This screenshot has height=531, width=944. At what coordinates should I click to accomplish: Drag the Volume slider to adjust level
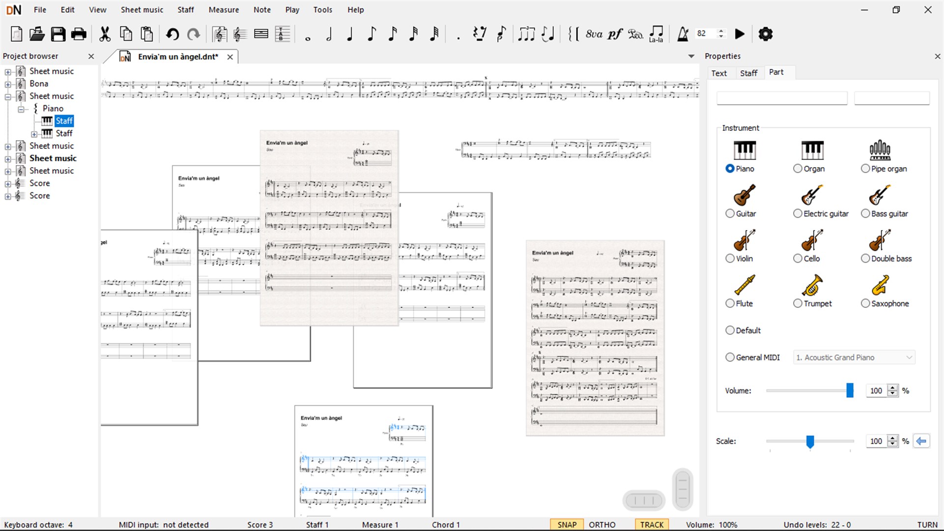(849, 390)
